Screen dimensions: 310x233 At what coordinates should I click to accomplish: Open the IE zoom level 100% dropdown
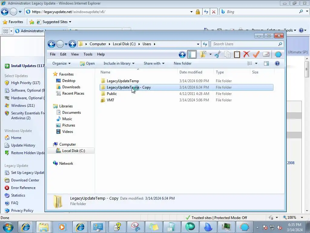[x=302, y=218]
